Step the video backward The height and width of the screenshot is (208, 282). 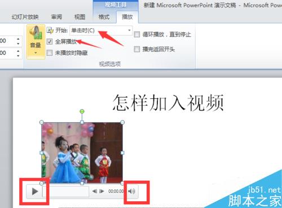tap(95, 192)
